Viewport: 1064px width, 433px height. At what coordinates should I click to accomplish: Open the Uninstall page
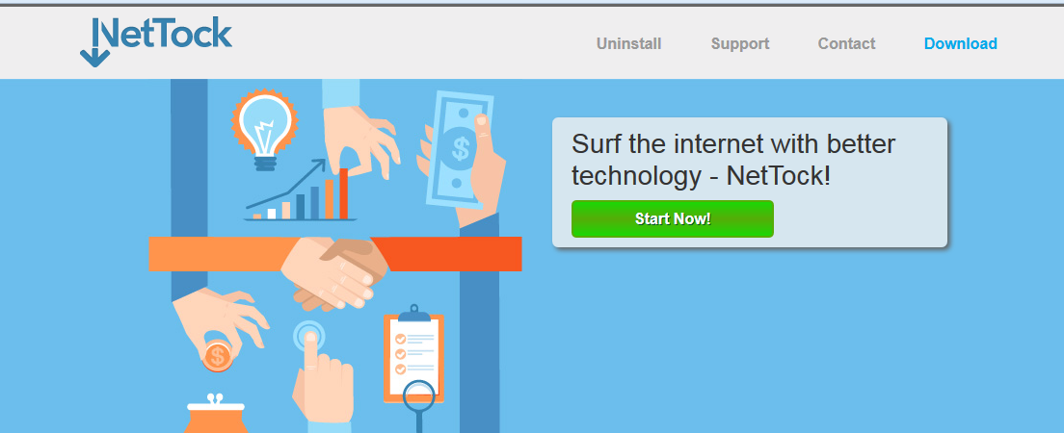628,44
